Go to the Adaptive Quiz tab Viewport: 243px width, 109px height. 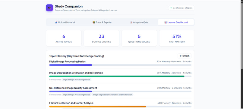pyautogui.click(x=139, y=22)
